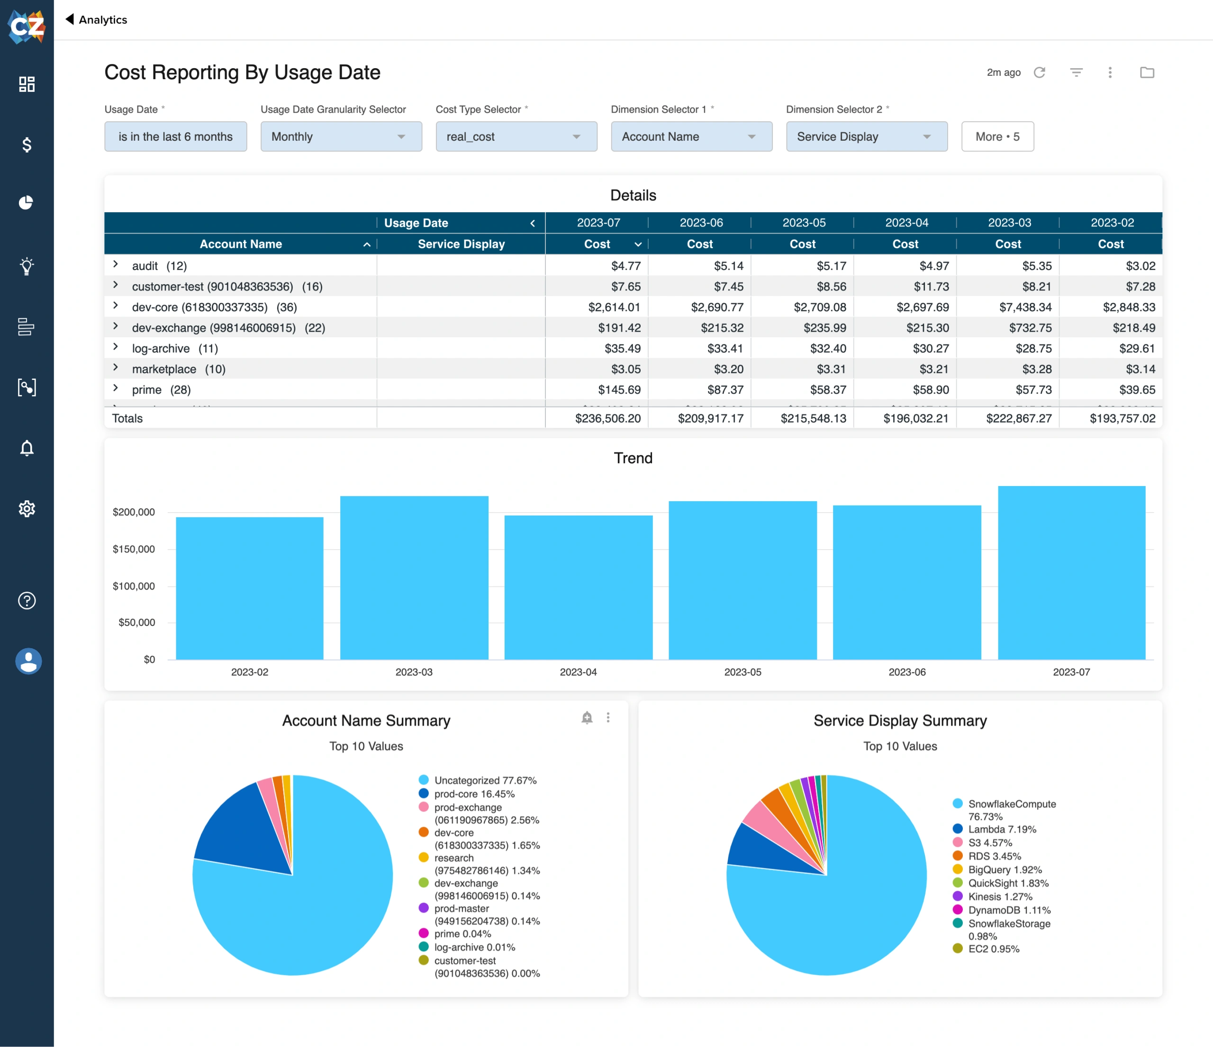
Task: Refresh the dashboard data
Action: (x=1040, y=72)
